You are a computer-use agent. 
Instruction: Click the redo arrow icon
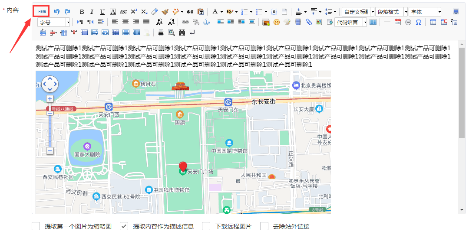tap(67, 12)
